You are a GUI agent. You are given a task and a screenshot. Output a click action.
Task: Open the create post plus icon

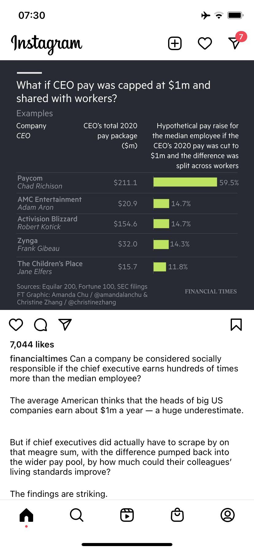(x=175, y=43)
